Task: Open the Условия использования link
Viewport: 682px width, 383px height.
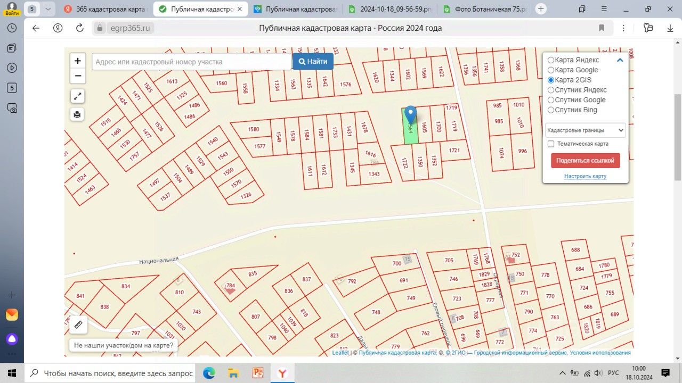Action: (600, 353)
